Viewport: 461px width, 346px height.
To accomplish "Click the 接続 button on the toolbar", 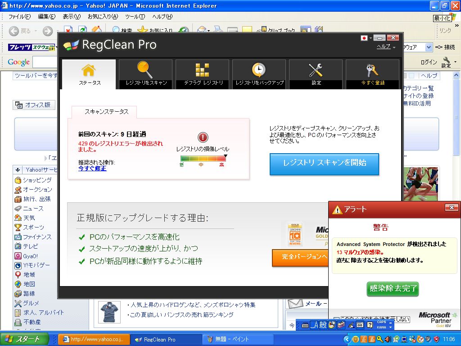I will point(445,47).
